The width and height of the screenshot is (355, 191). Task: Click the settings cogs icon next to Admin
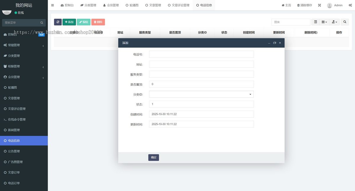coord(350,5)
